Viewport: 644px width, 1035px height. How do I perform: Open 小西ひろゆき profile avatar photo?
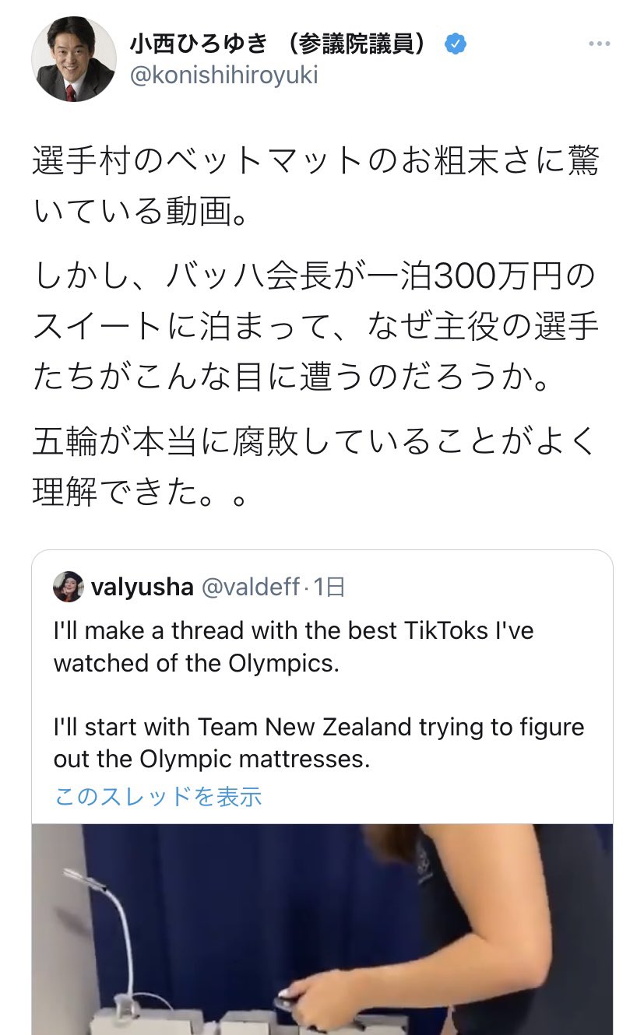tap(73, 60)
